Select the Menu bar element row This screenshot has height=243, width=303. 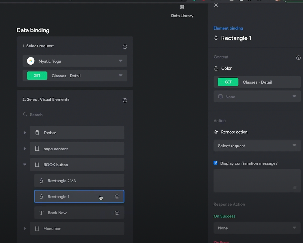click(x=77, y=229)
